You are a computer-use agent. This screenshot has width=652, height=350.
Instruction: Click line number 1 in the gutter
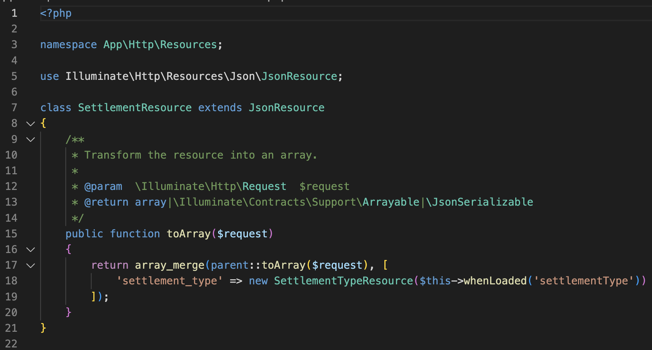point(14,13)
